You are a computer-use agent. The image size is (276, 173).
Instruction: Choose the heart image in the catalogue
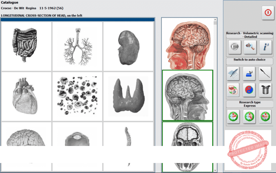(26, 96)
